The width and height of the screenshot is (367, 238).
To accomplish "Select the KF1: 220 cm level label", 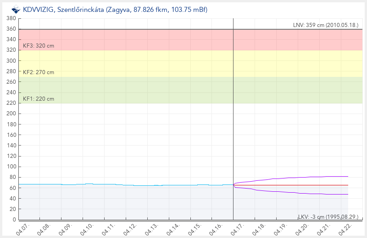I will [39, 99].
